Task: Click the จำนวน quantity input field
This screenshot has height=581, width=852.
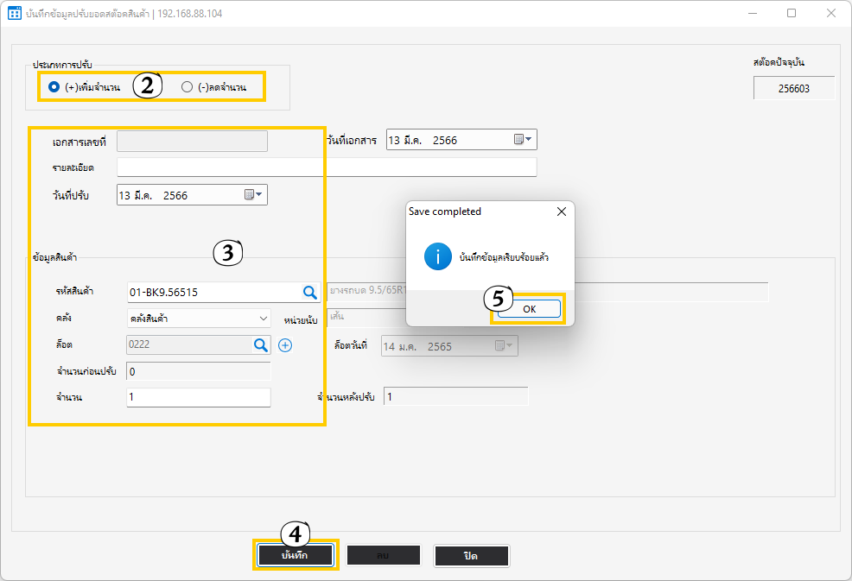Action: [198, 397]
